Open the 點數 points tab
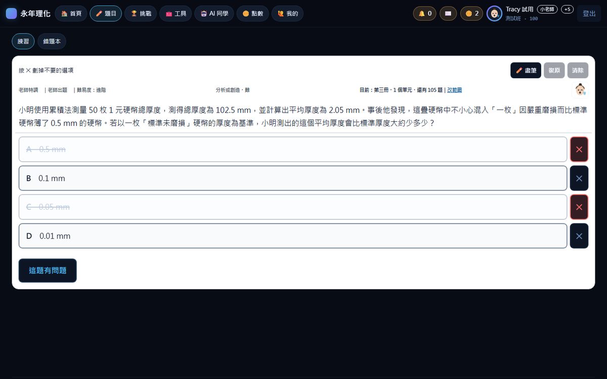607x379 pixels. point(252,14)
